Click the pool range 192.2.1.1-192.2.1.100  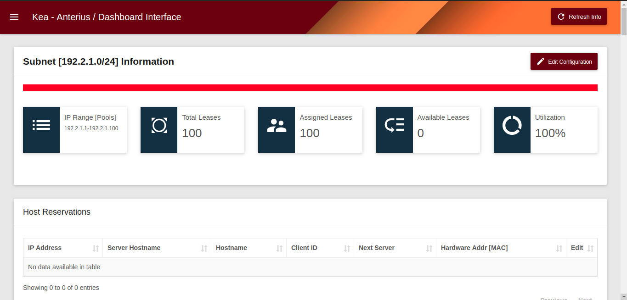tap(91, 128)
